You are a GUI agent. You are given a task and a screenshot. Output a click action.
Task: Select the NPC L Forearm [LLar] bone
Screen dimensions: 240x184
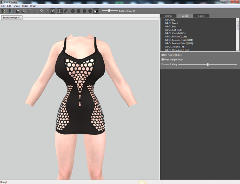click(176, 36)
